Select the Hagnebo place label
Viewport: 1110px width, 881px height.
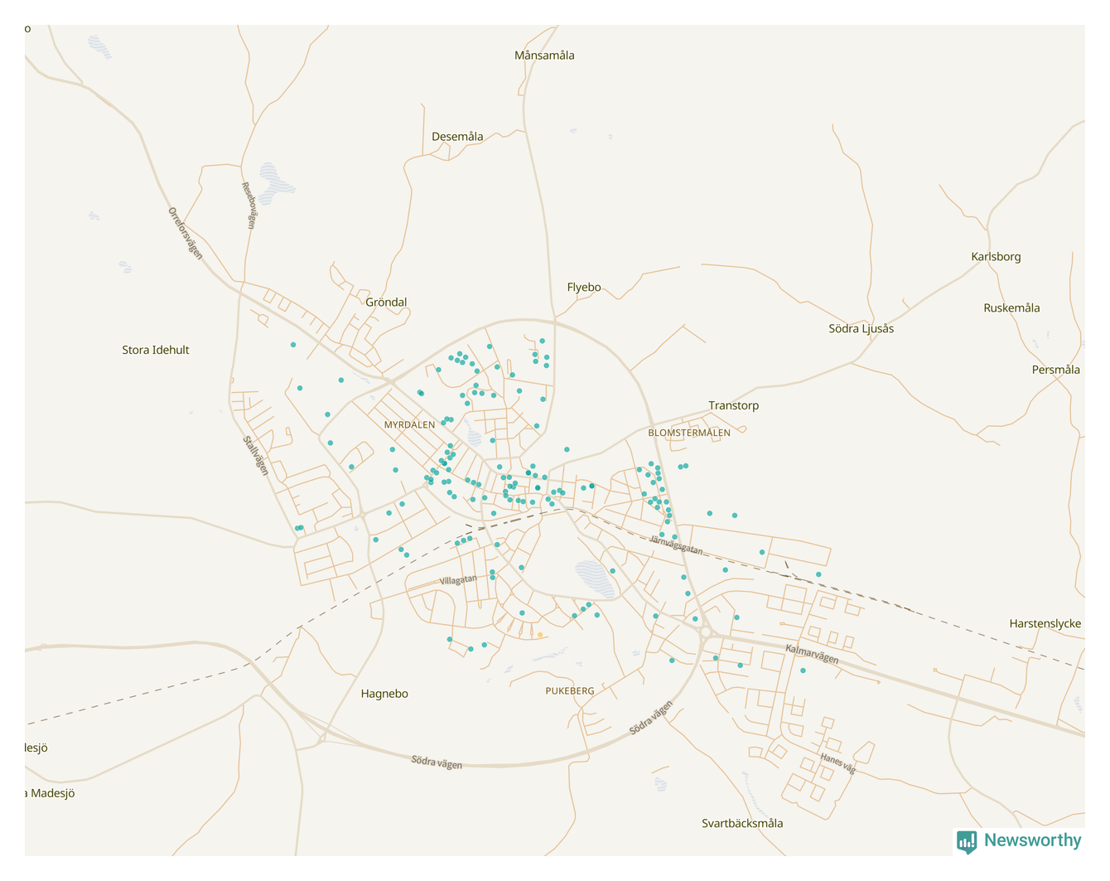384,694
